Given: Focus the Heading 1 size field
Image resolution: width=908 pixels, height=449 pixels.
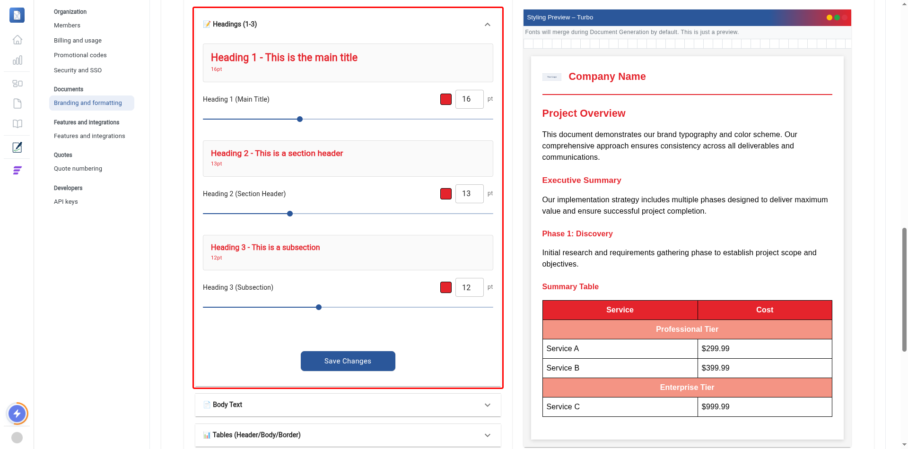Looking at the screenshot, I should (x=469, y=99).
